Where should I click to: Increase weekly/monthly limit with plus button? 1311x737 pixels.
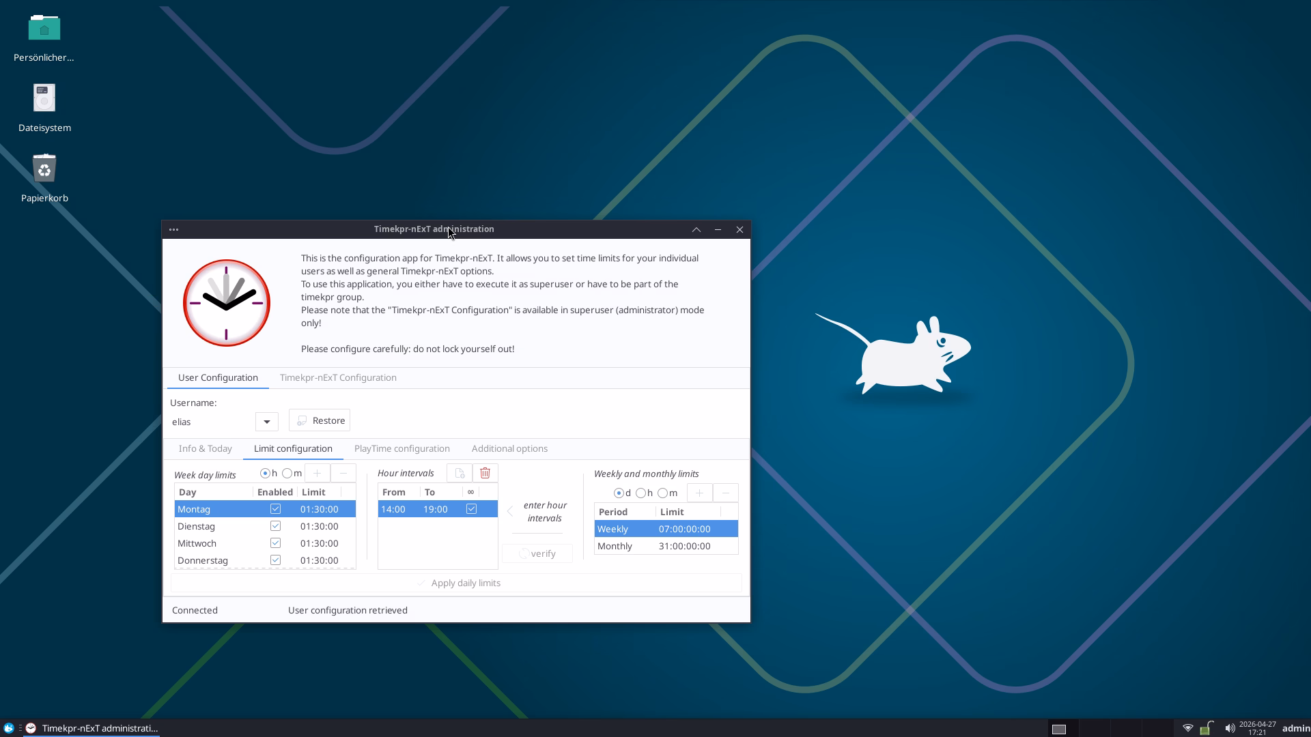click(699, 493)
